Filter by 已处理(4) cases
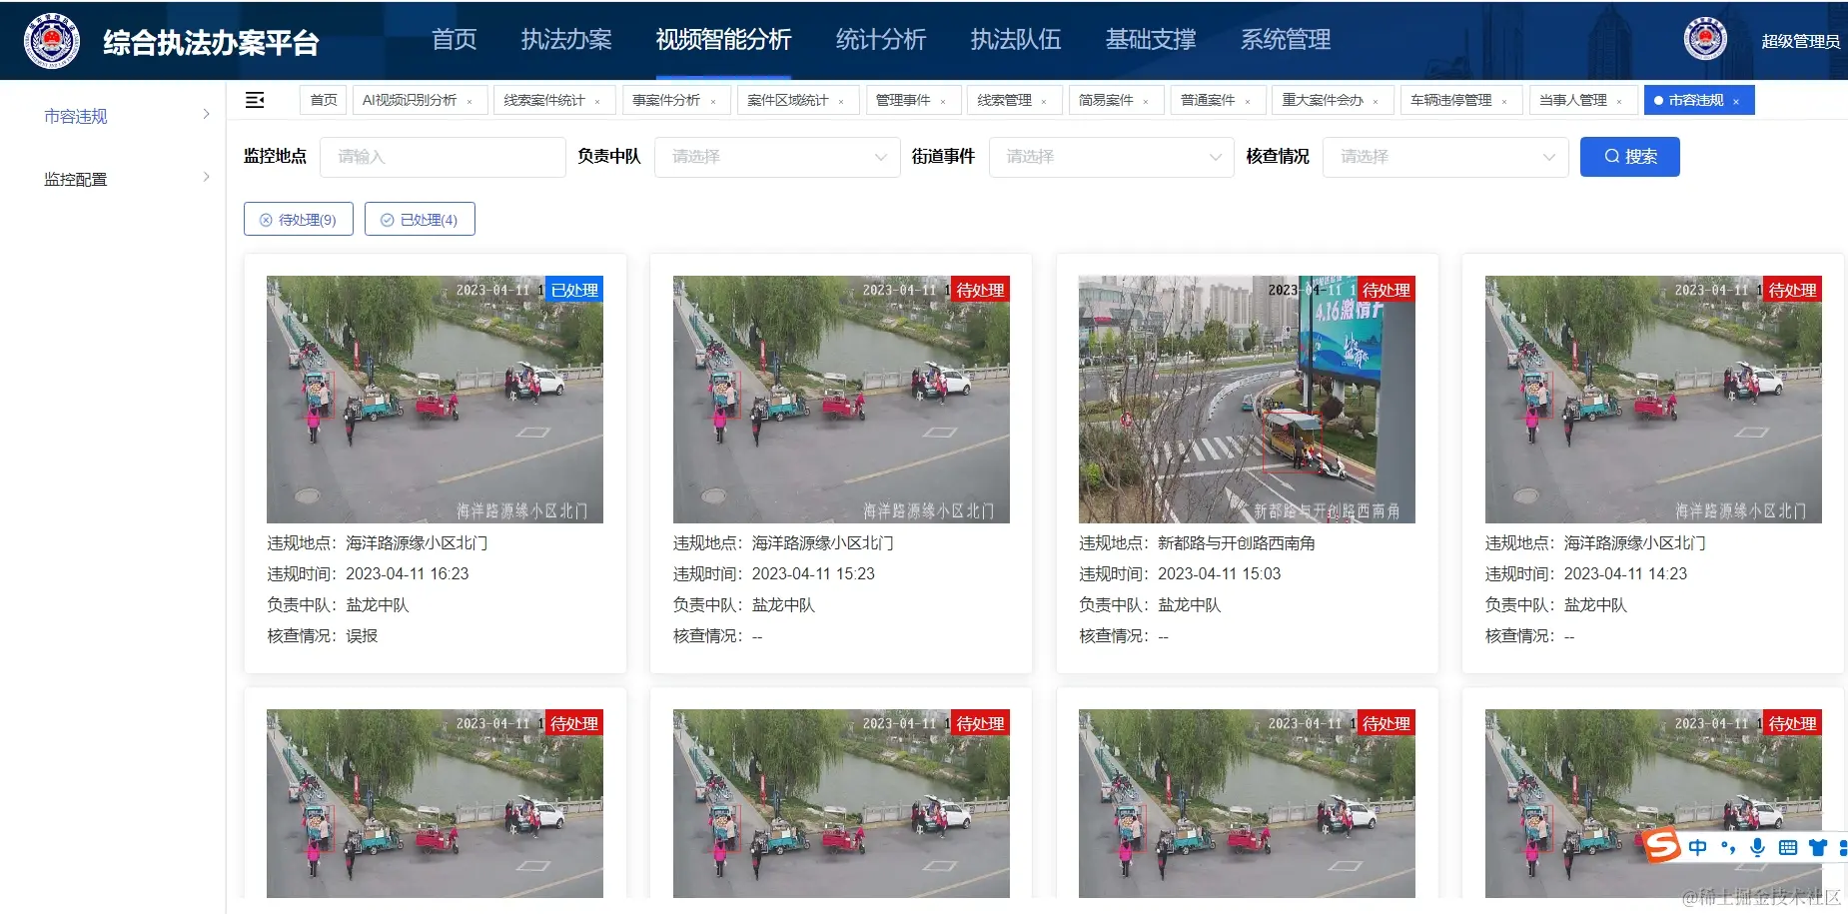 [420, 220]
